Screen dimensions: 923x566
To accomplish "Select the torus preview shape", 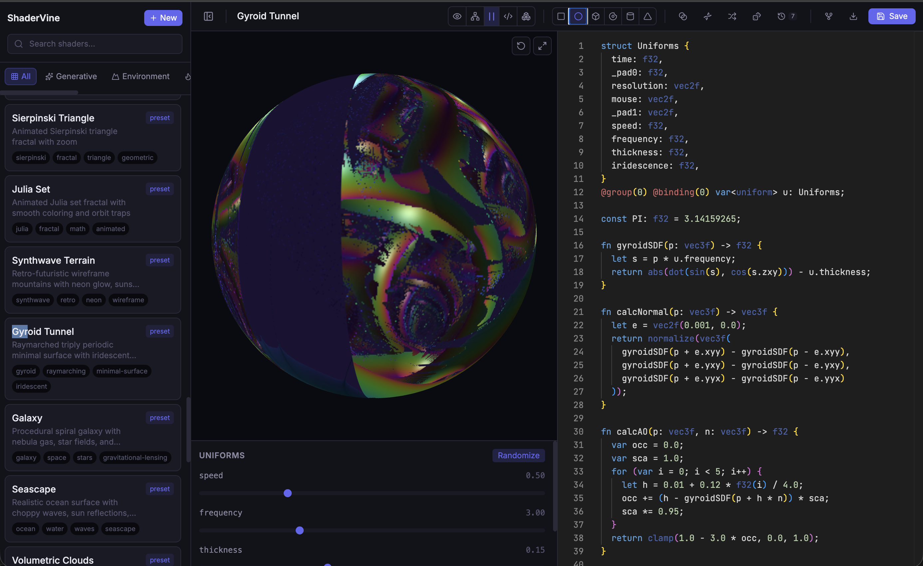I will 613,17.
